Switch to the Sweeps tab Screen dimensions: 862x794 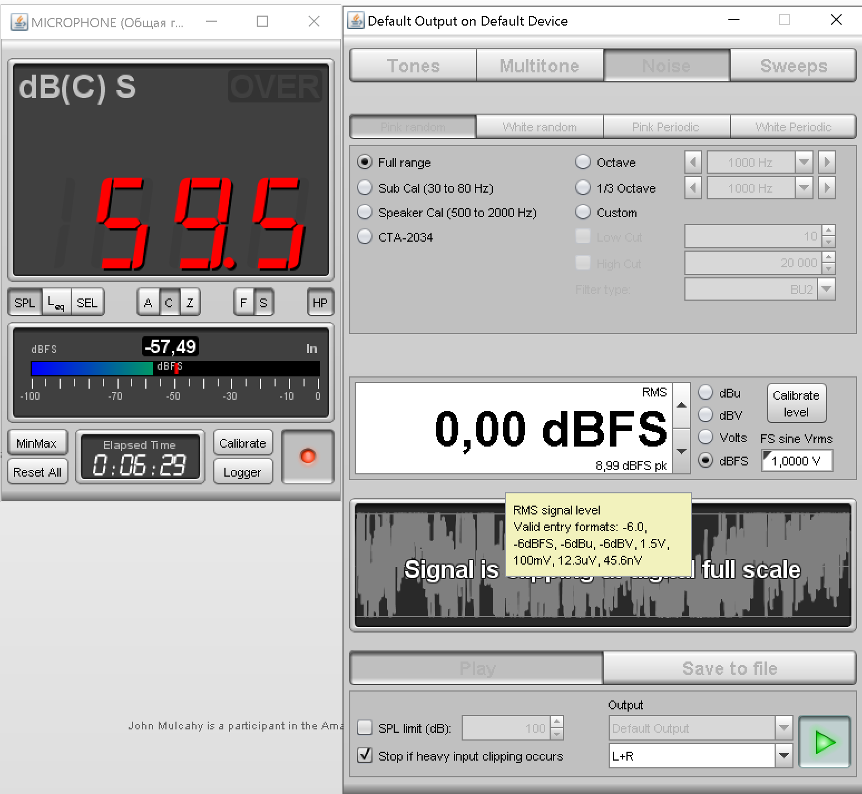point(794,66)
